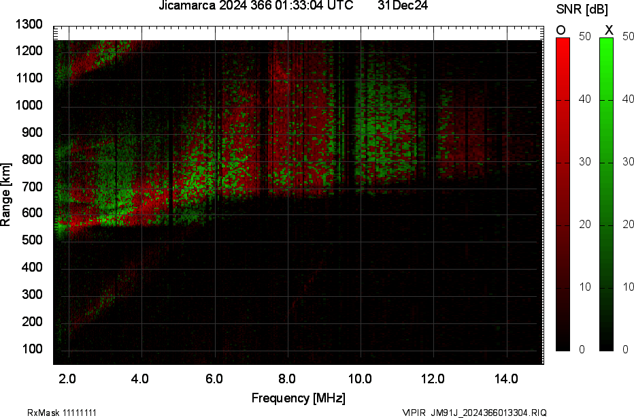Image resolution: width=634 pixels, height=418 pixels.
Task: Click the 600 range tick label
Action: [x=32, y=213]
